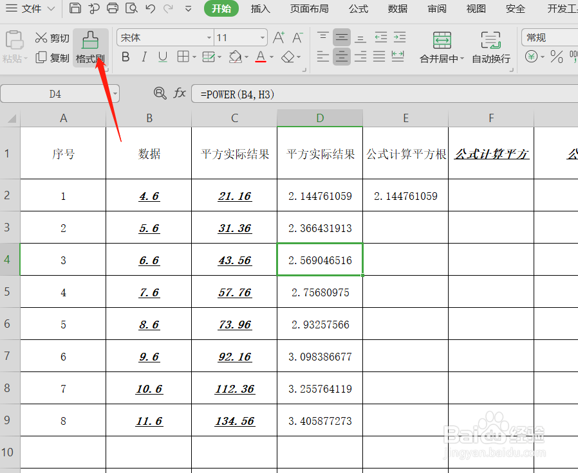
Task: Increase font size with A+ icon
Action: coord(279,37)
